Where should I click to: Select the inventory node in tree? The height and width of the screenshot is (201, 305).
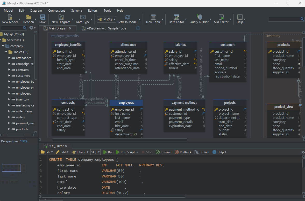click(x=22, y=99)
